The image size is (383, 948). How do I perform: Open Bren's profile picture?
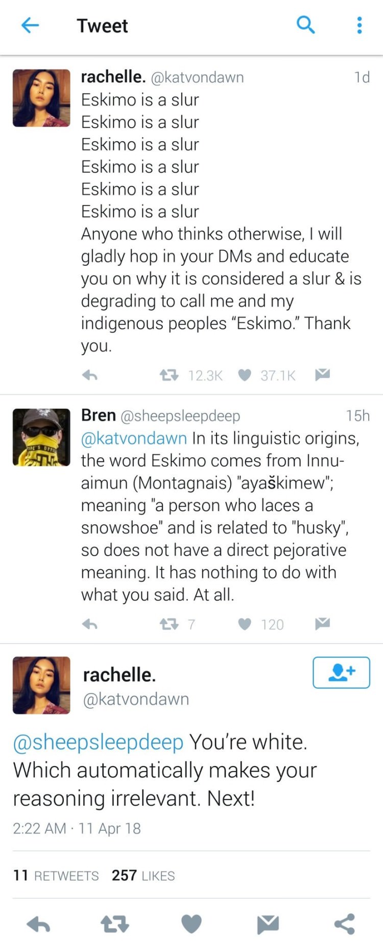[x=41, y=437]
